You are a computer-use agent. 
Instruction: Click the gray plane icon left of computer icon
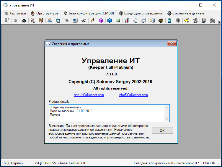67,21
